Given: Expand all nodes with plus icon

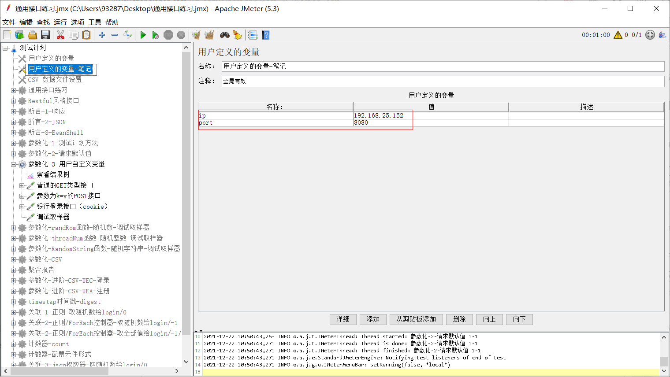Looking at the screenshot, I should pos(102,35).
